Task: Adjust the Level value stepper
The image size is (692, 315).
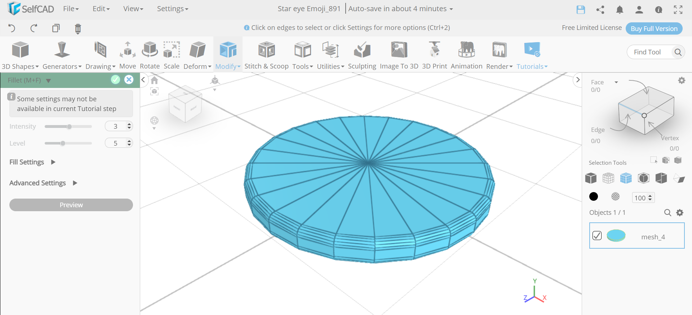Action: point(129,143)
